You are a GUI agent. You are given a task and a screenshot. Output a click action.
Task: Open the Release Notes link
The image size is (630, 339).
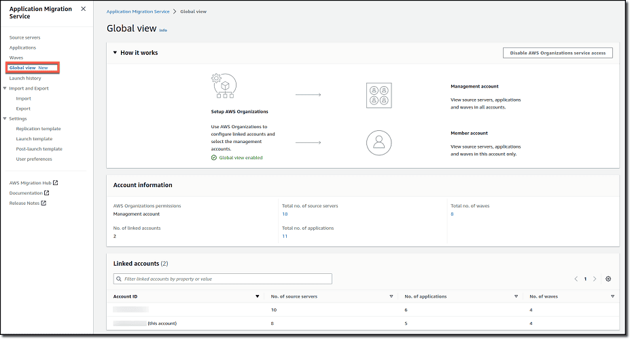click(24, 203)
